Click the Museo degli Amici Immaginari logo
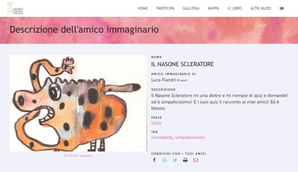This screenshot has width=298, height=172. tap(15, 9)
